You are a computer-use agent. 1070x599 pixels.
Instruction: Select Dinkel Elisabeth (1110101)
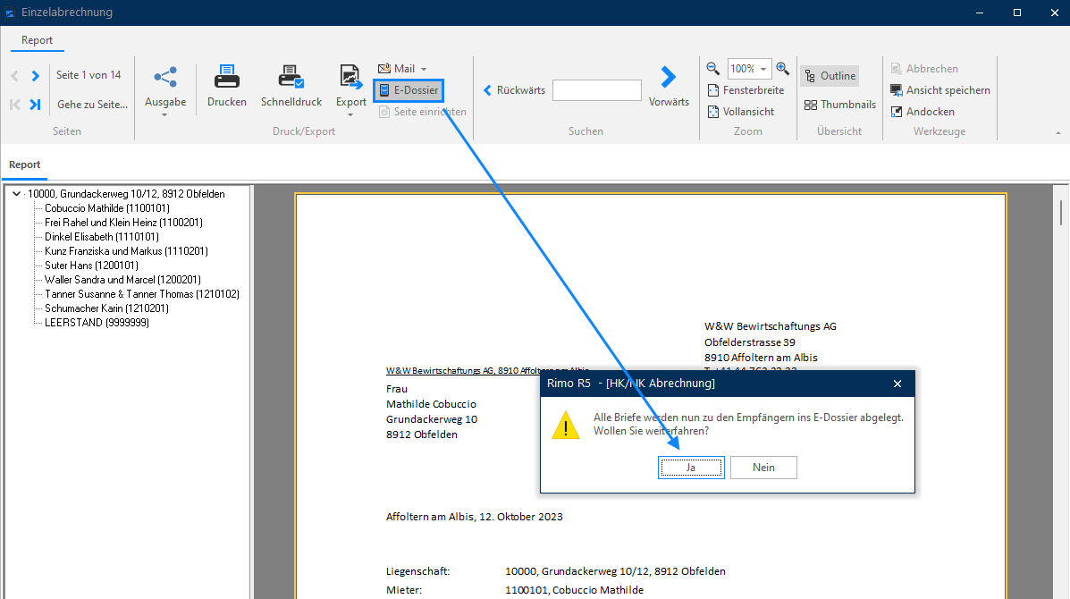tap(102, 237)
